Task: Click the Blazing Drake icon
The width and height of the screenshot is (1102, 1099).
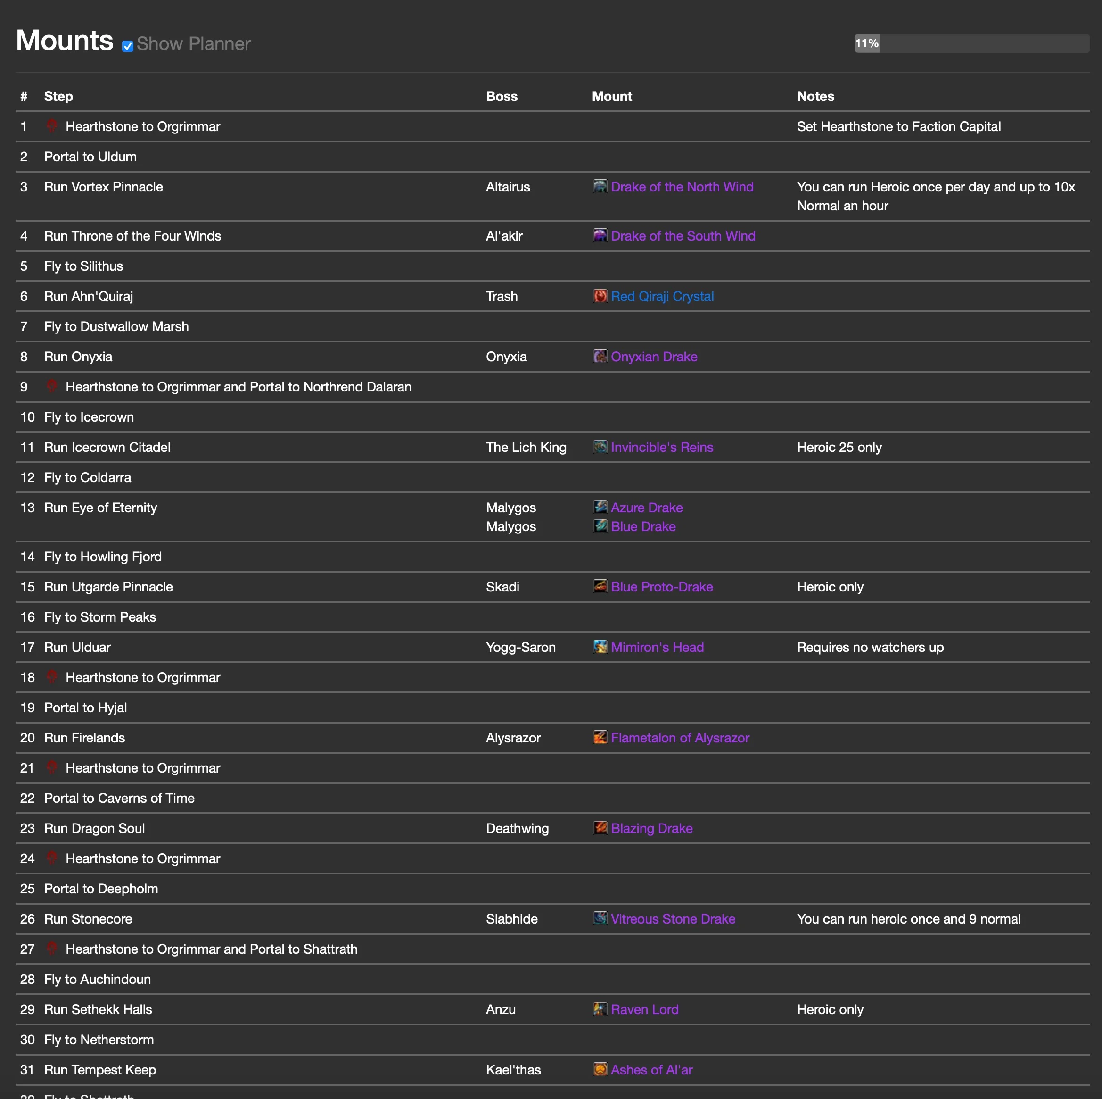Action: 600,828
